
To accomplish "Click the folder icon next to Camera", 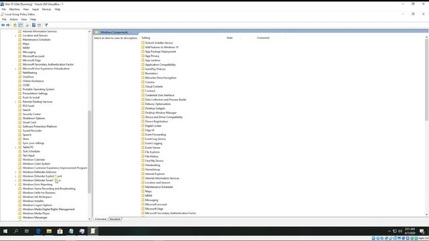I will point(143,82).
